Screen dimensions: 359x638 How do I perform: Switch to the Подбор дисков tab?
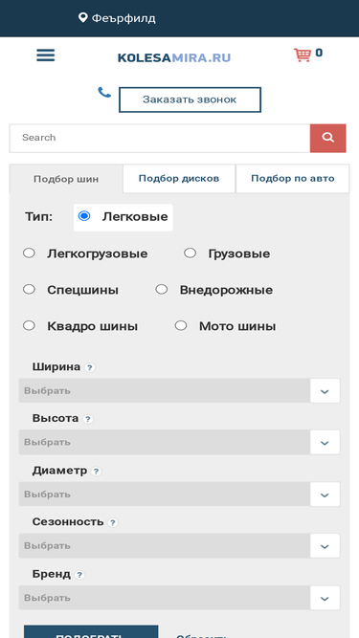pos(179,179)
